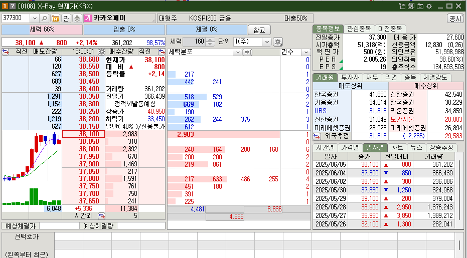Click 모간서울 in the 매수상위 list

pyautogui.click(x=402, y=119)
